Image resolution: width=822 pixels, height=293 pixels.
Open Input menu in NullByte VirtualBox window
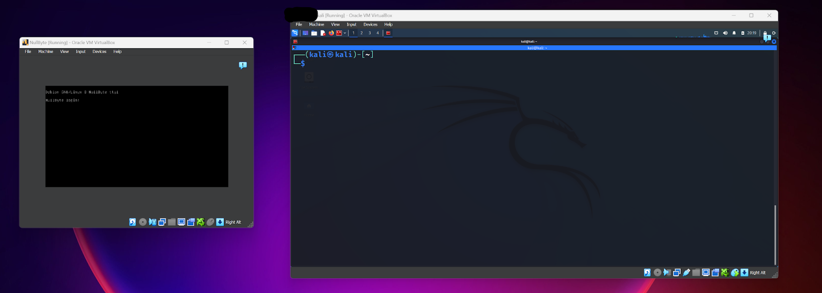pyautogui.click(x=81, y=51)
